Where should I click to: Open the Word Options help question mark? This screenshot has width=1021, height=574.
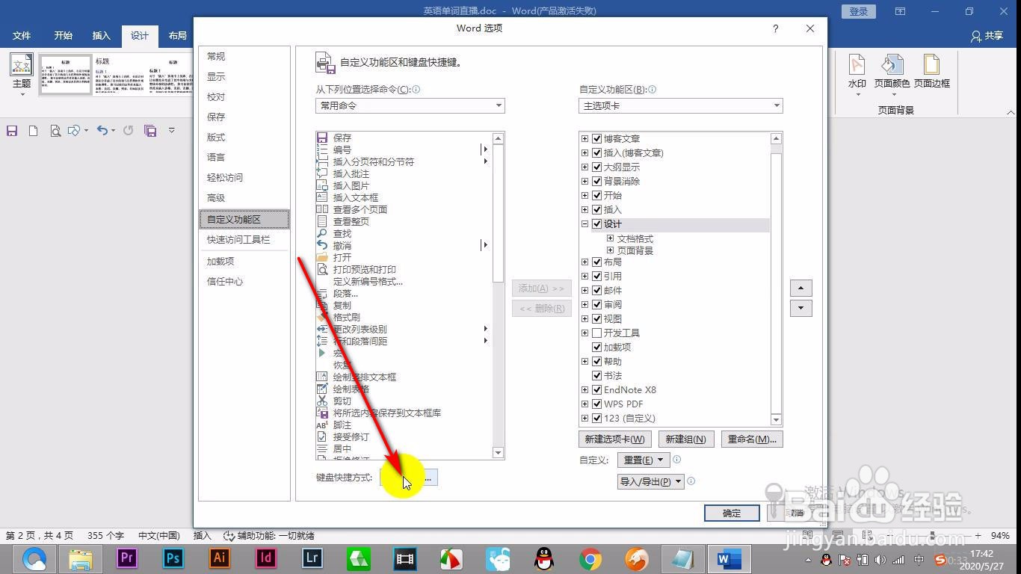pyautogui.click(x=775, y=28)
